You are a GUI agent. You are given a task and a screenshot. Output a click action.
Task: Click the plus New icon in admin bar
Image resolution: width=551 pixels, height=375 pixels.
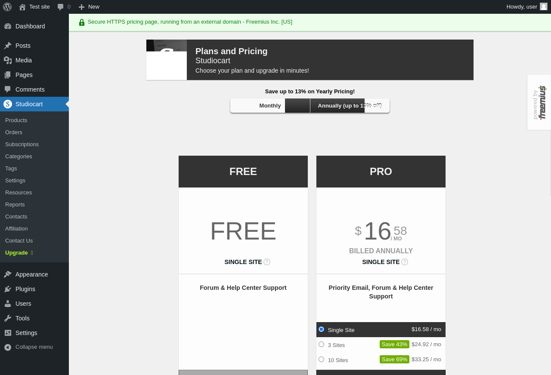coord(81,7)
